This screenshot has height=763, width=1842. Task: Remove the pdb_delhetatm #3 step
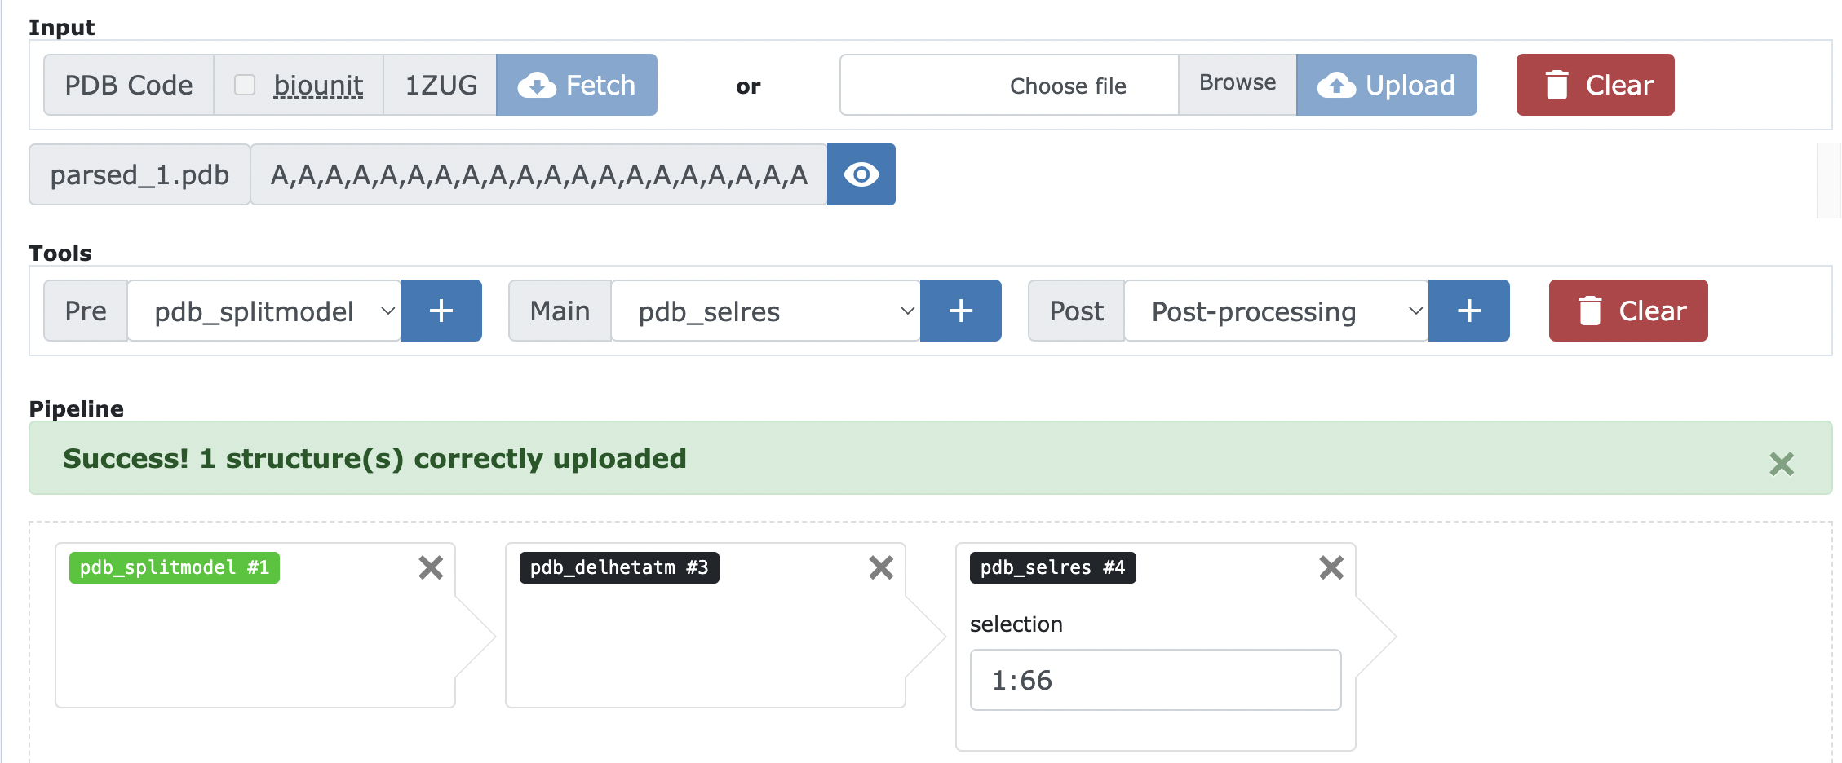point(881,567)
